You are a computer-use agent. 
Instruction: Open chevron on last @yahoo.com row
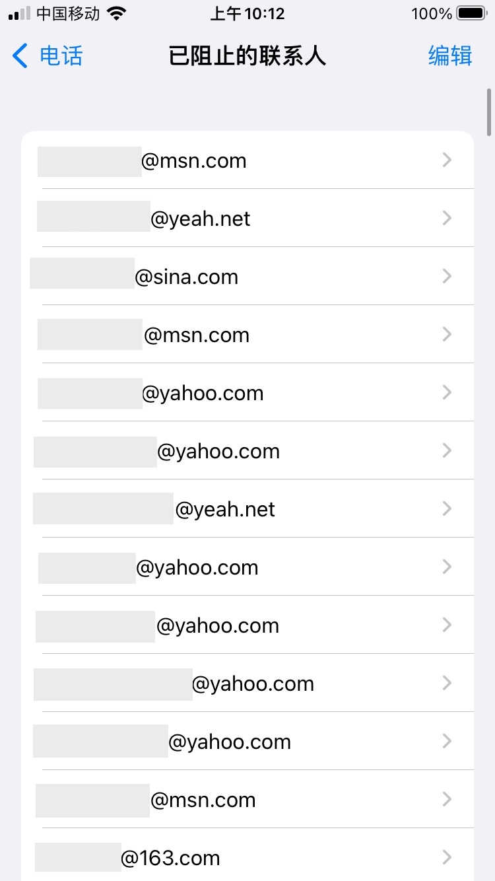[447, 741]
